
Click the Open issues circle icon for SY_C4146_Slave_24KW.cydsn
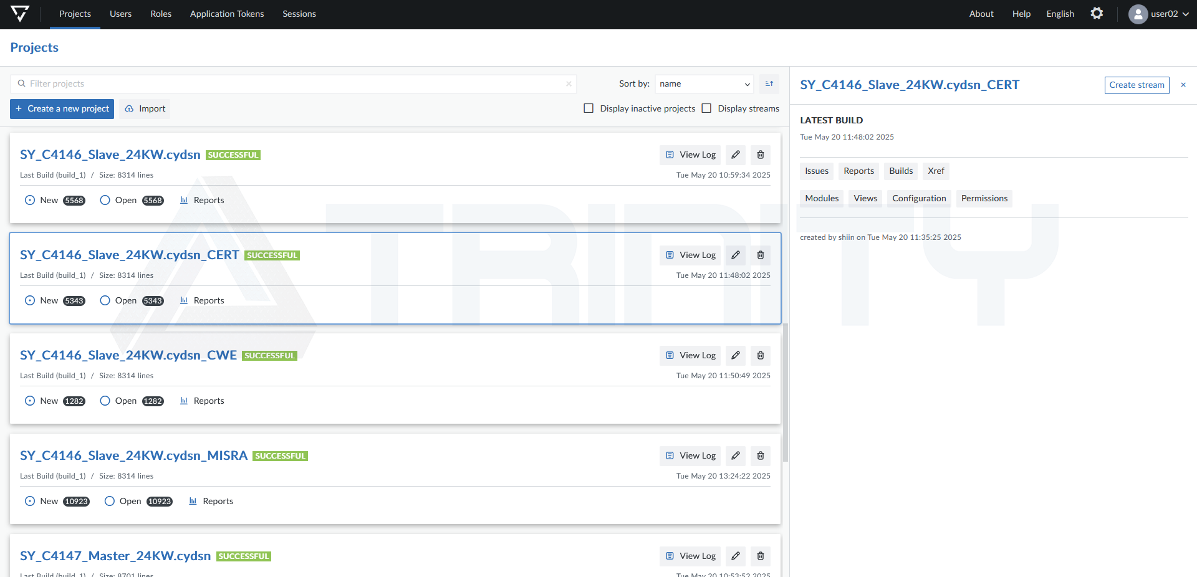coord(105,200)
